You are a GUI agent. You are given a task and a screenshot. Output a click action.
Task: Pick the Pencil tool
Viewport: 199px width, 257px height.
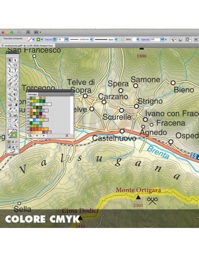pyautogui.click(x=15, y=80)
